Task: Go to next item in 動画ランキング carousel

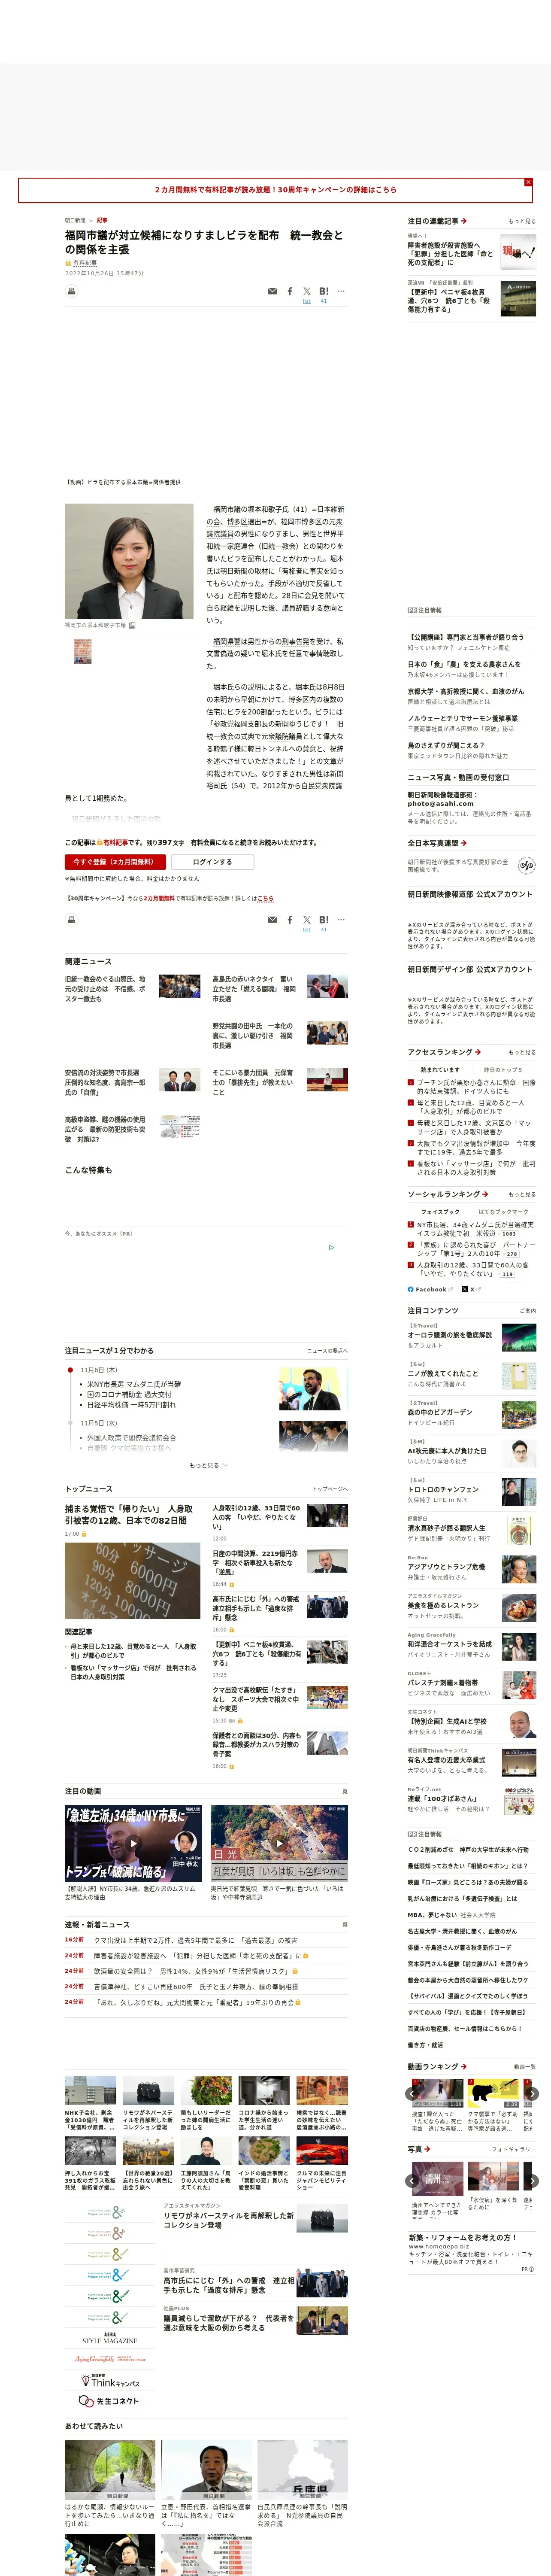Action: tap(532, 2093)
